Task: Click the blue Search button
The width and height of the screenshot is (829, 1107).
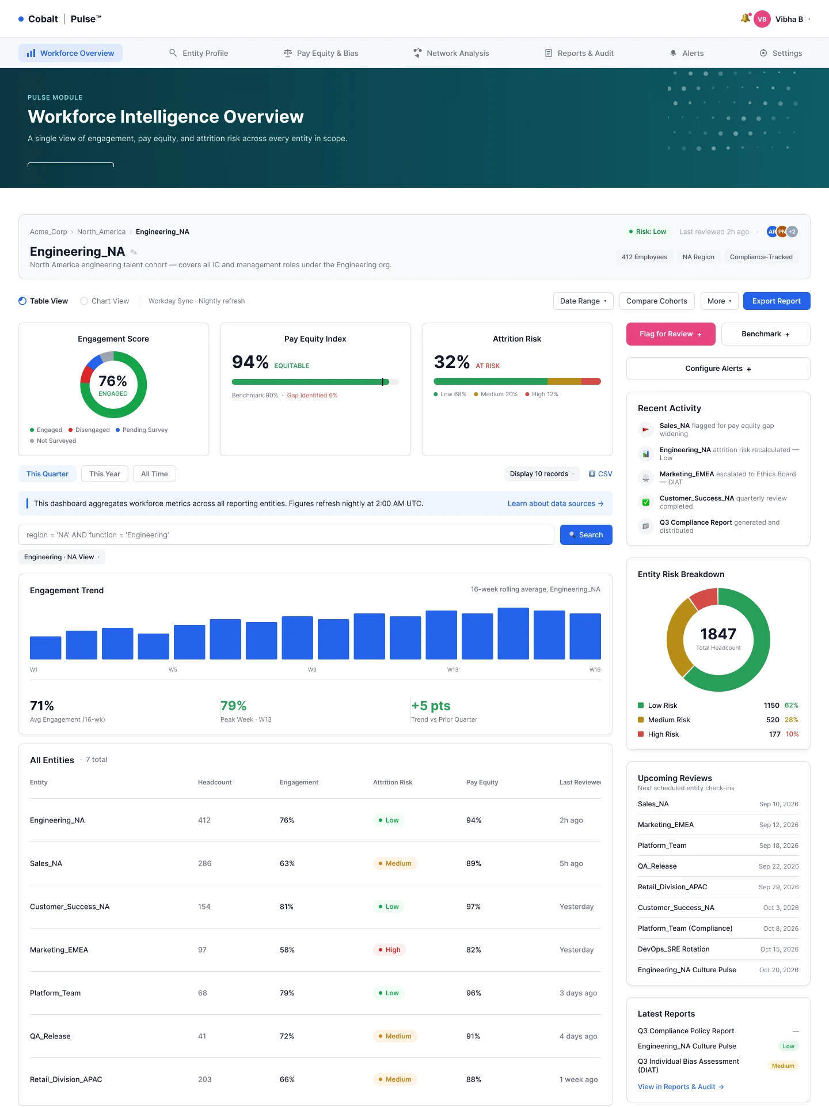Action: [x=586, y=535]
